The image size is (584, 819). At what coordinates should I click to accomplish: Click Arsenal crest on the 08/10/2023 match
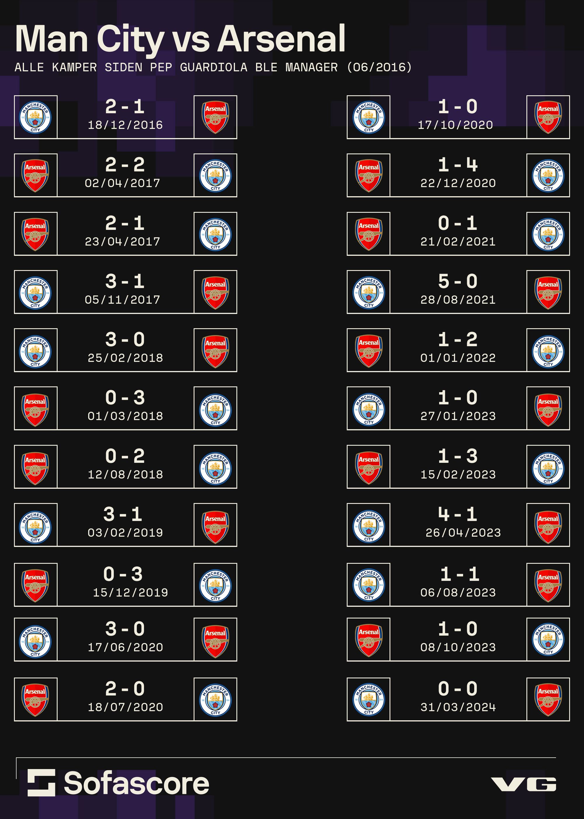coord(369,640)
